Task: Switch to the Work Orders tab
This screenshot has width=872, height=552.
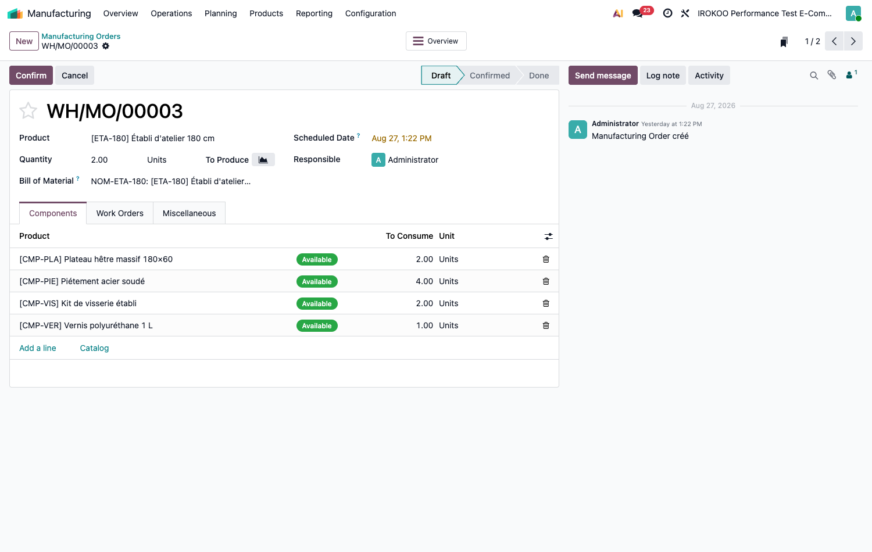Action: coord(120,213)
